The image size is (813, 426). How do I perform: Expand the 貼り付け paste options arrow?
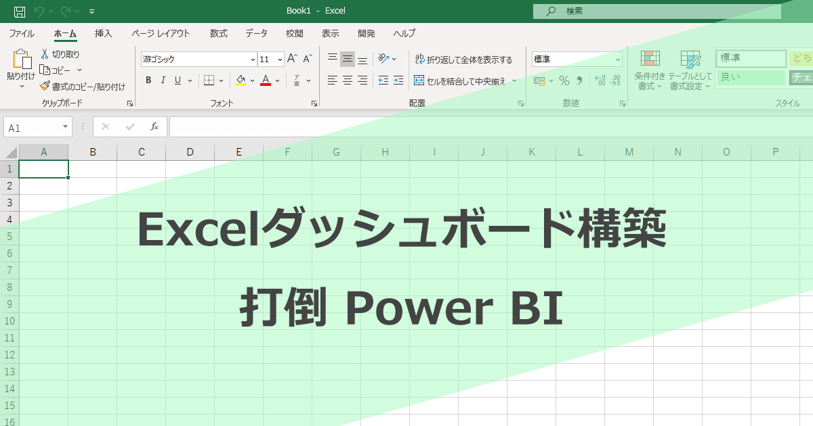pyautogui.click(x=22, y=86)
